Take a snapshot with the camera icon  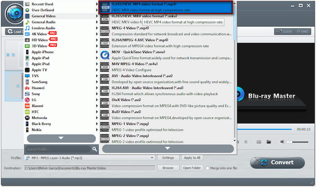259,142
